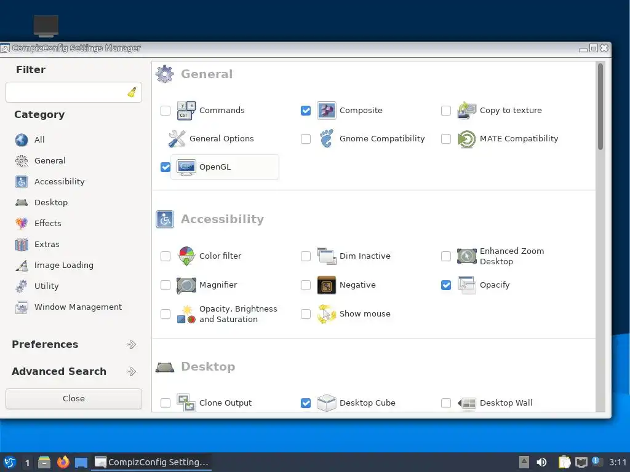
Task: Expand the Preferences section arrow
Action: tap(132, 344)
